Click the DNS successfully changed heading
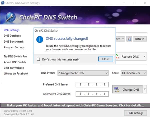 67,38
